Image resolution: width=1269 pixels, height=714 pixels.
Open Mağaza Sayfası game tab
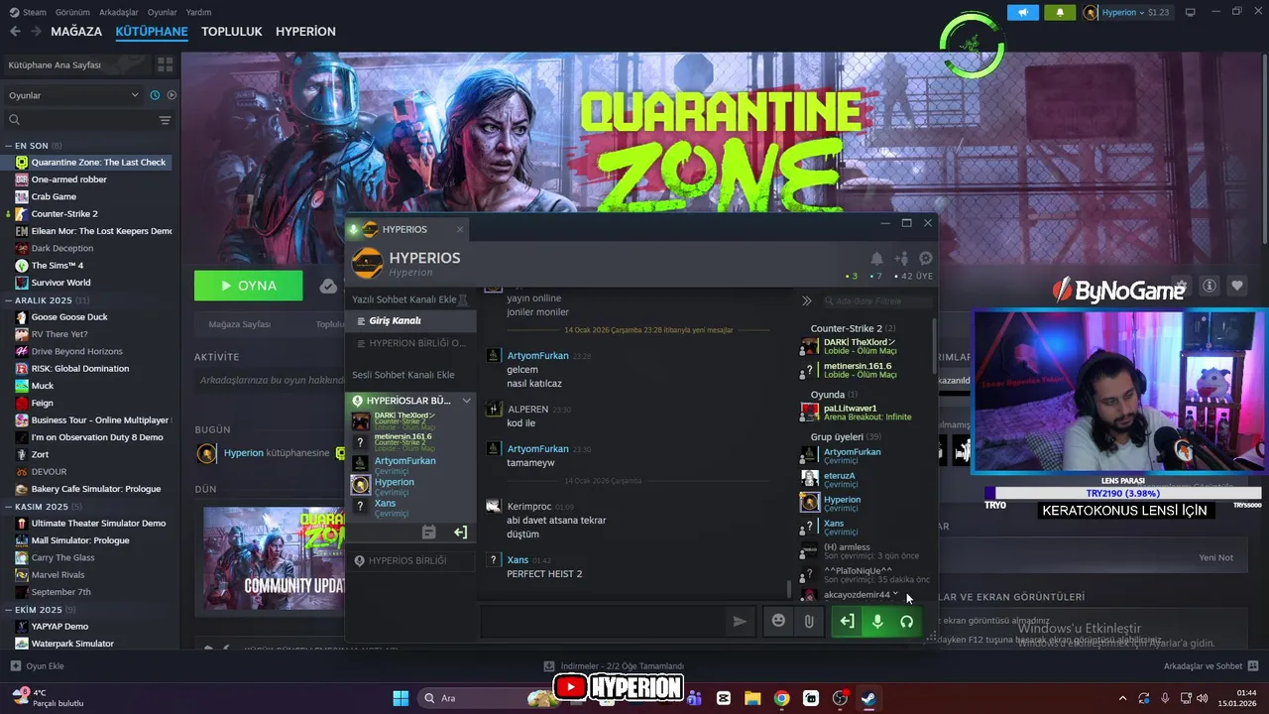pos(239,324)
